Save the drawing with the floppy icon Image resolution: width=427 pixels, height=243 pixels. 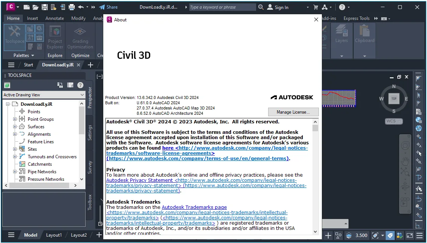click(x=45, y=7)
